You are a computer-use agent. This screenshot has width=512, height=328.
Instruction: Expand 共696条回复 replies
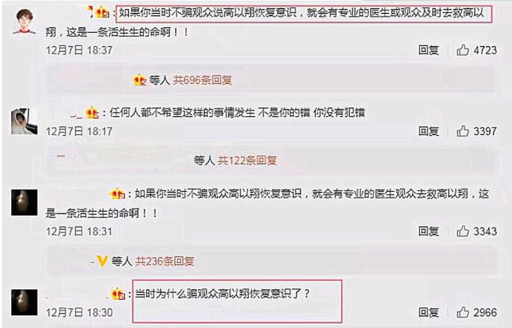(202, 80)
